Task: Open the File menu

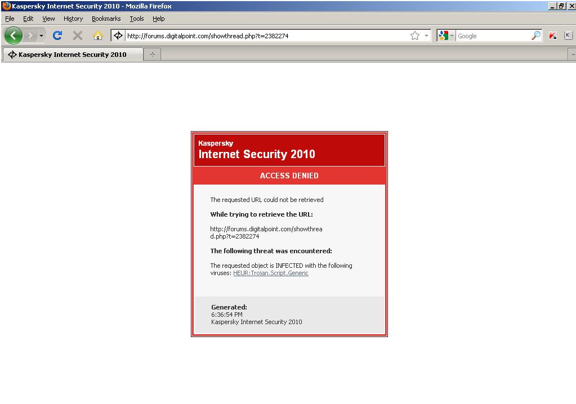Action: tap(10, 19)
